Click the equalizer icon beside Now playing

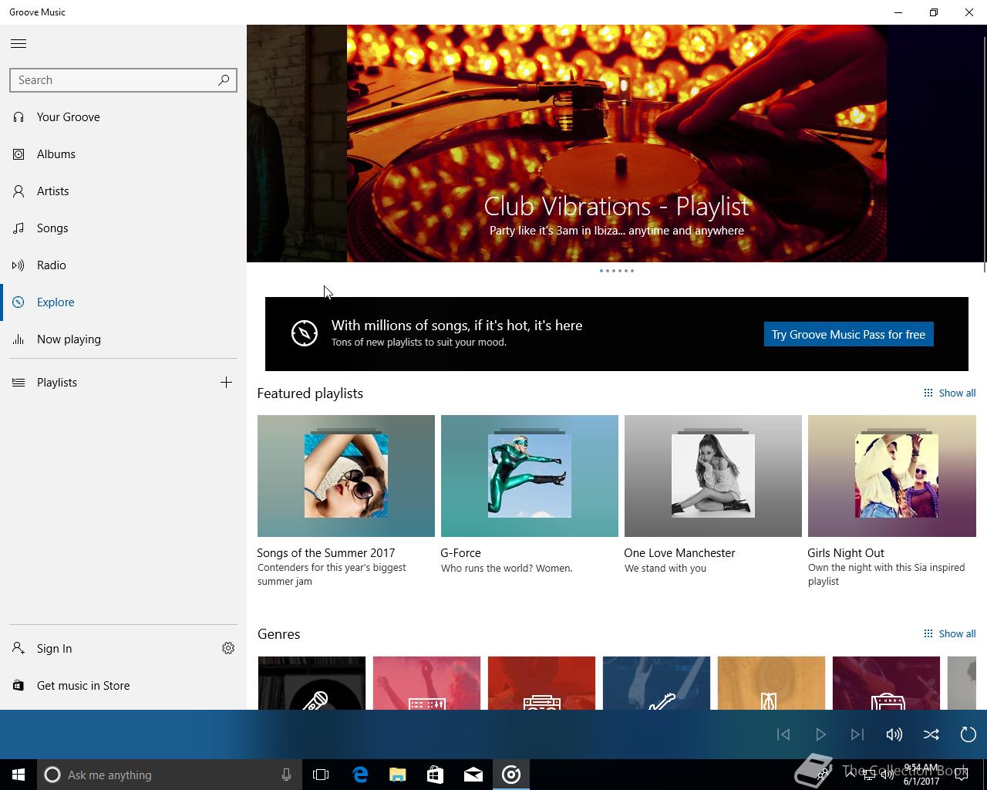pyautogui.click(x=19, y=339)
